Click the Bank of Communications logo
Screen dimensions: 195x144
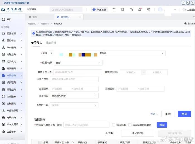[x=12, y=9]
